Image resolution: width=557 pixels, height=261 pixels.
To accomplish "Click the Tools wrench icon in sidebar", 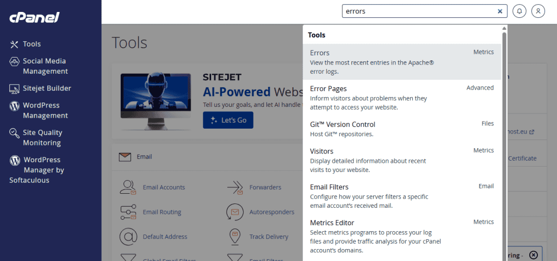I will pos(14,44).
